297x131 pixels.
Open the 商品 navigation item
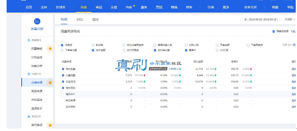coord(99,7)
